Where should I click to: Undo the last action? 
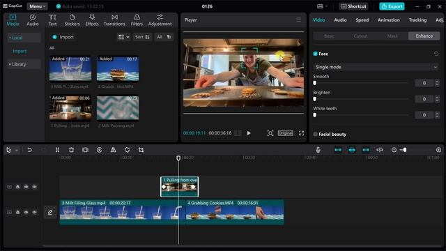pos(29,150)
